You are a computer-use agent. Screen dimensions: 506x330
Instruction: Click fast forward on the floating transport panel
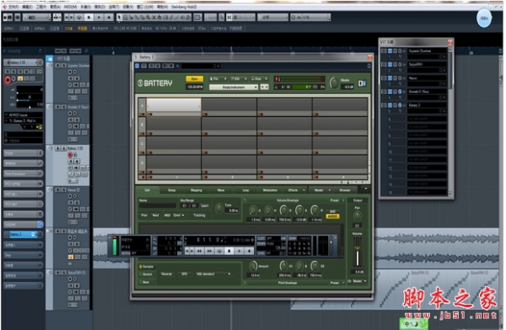209,251
